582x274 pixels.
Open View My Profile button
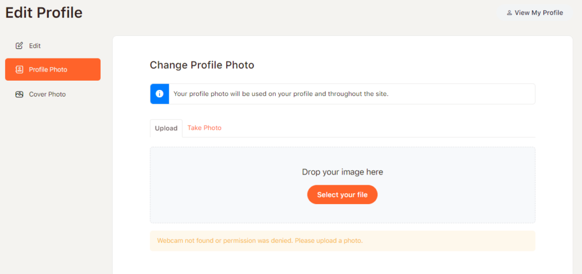tap(534, 13)
